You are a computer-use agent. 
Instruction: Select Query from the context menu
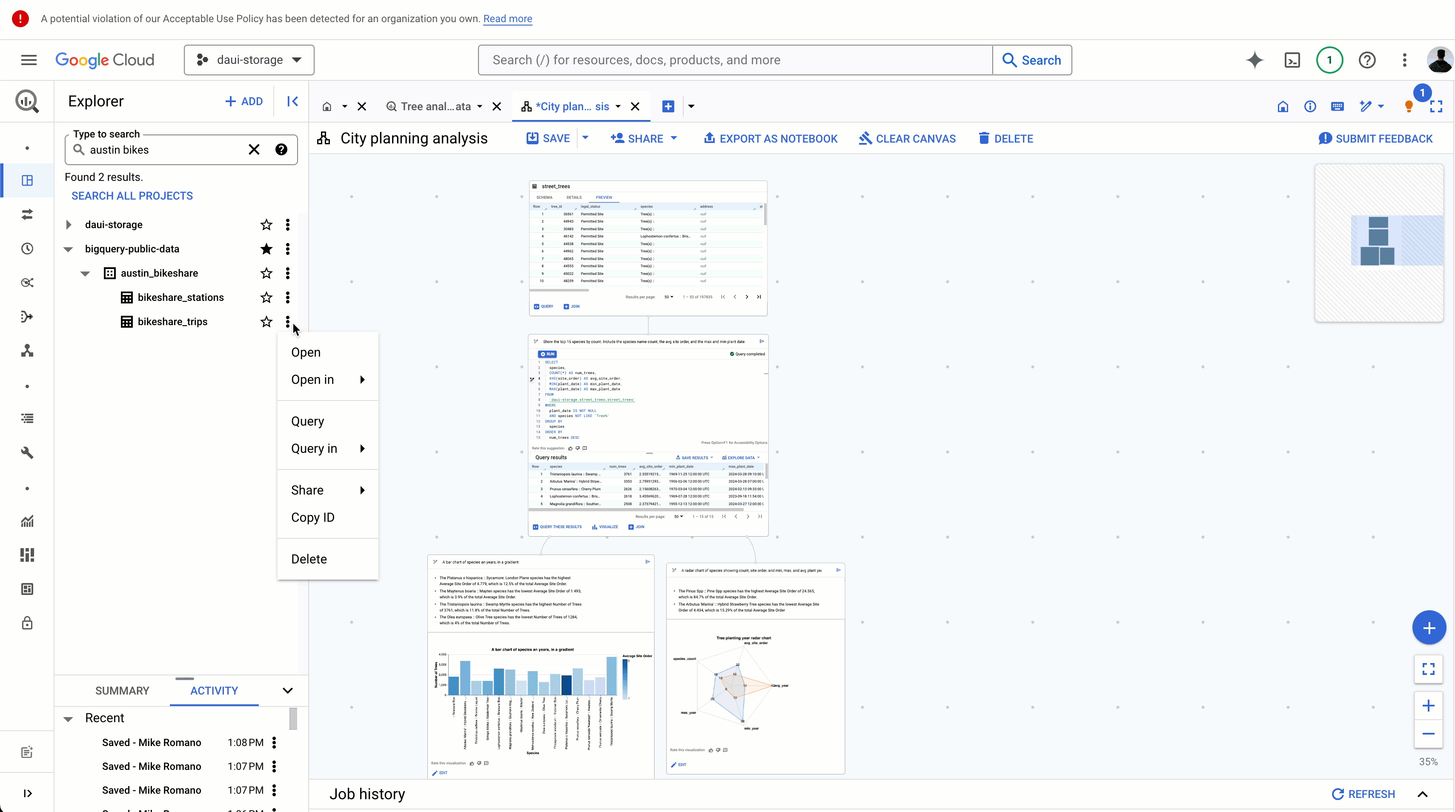[308, 420]
